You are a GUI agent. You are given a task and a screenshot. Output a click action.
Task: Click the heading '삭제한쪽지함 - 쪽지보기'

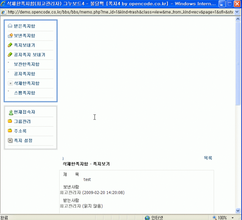point(86,164)
